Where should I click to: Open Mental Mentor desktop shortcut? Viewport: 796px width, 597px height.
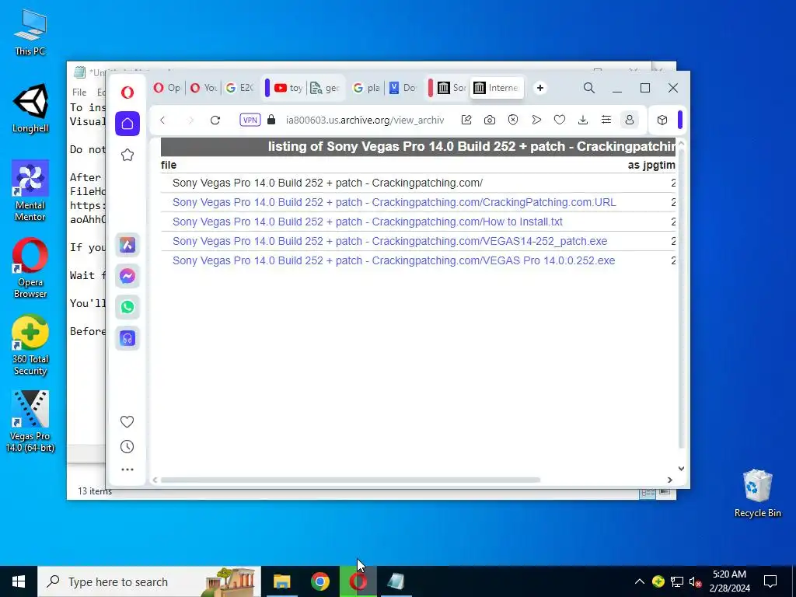(x=30, y=191)
